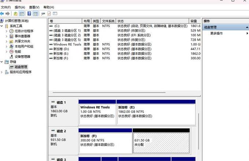This screenshot has width=249, height=161.
Task: Open the 帮助(H) menu
Action: pos(49,7)
